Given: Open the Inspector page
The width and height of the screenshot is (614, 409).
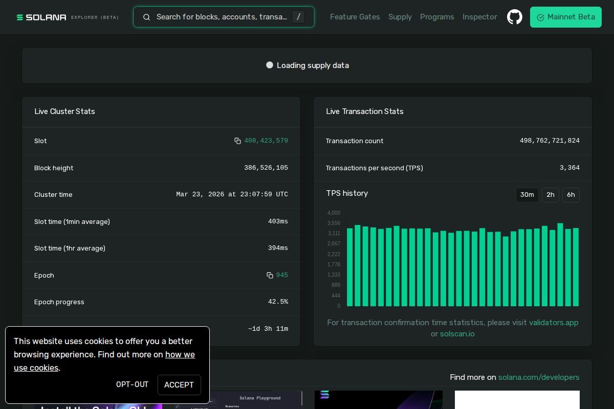Looking at the screenshot, I should click(x=479, y=17).
